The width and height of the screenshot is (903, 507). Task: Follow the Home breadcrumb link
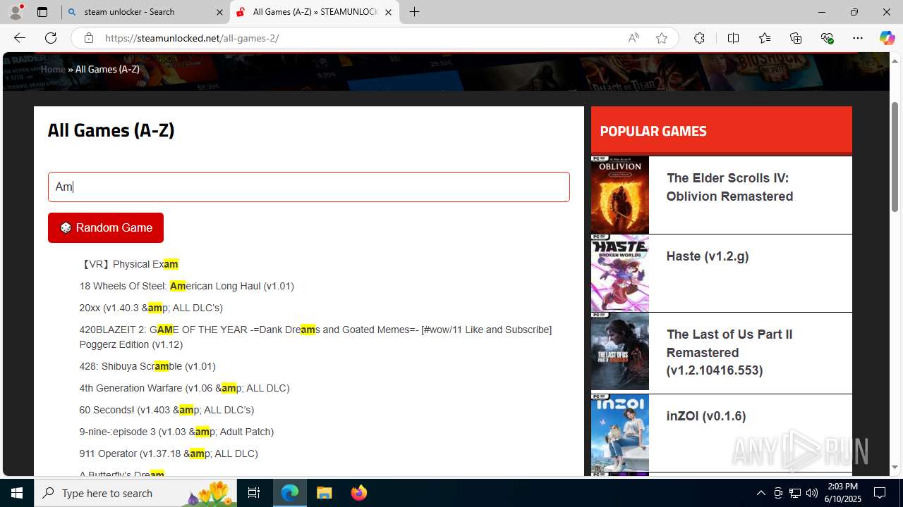tap(53, 69)
